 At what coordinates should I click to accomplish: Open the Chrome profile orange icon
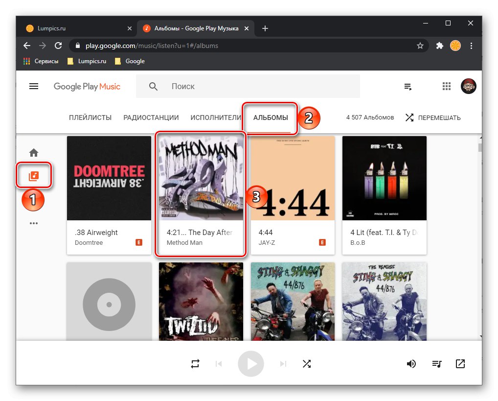[455, 46]
